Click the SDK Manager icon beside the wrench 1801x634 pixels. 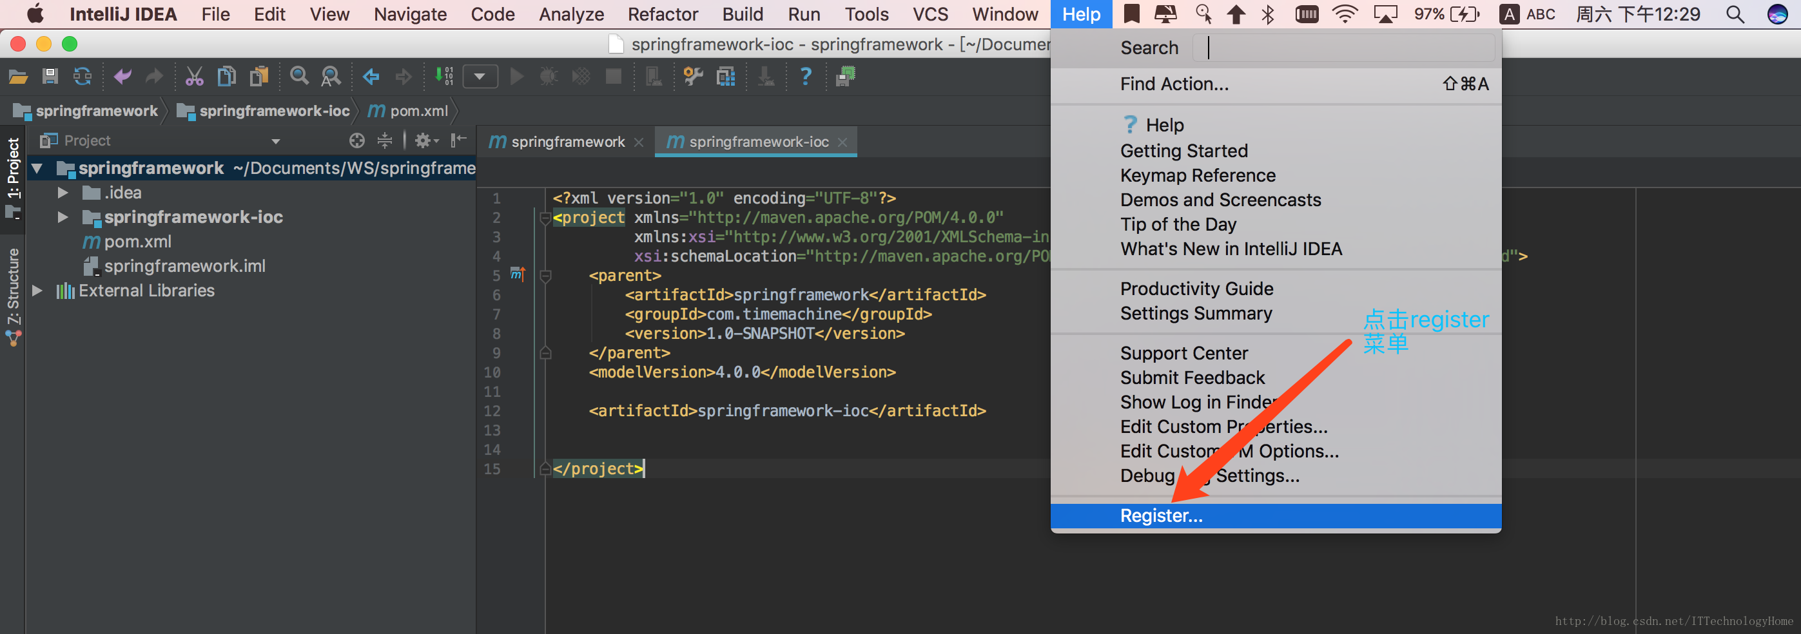point(726,76)
